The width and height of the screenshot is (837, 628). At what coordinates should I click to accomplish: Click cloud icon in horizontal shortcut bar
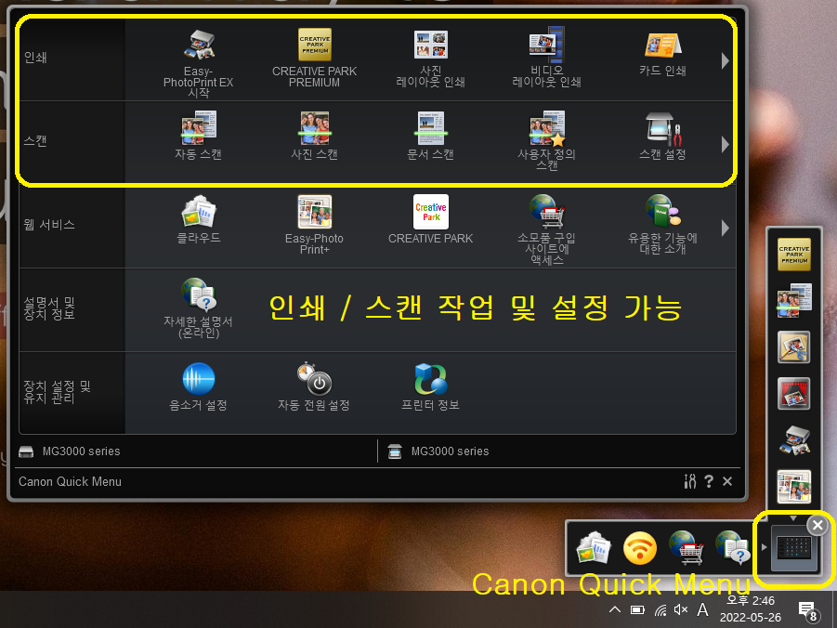pyautogui.click(x=594, y=547)
